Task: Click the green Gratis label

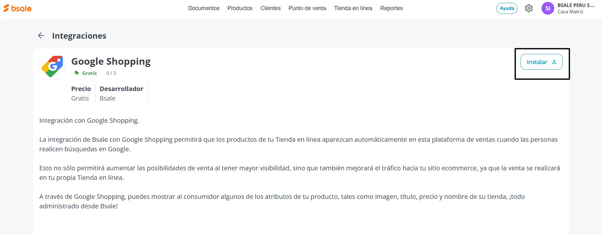Action: point(89,73)
